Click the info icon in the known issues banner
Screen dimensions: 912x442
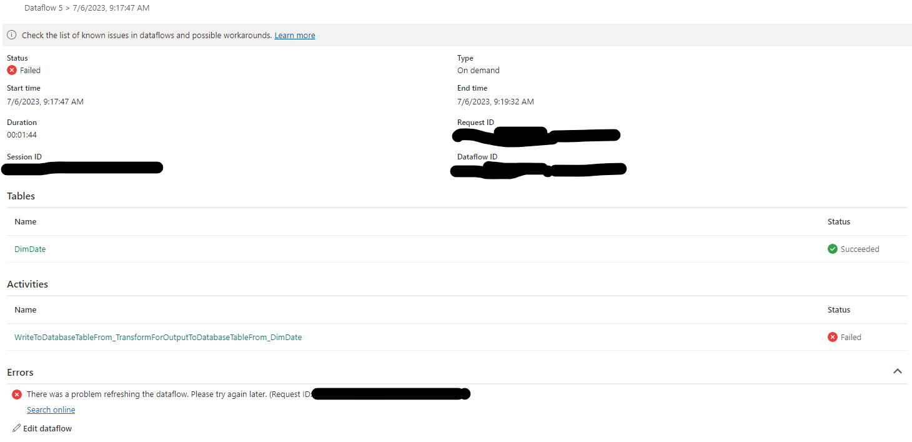(x=12, y=35)
